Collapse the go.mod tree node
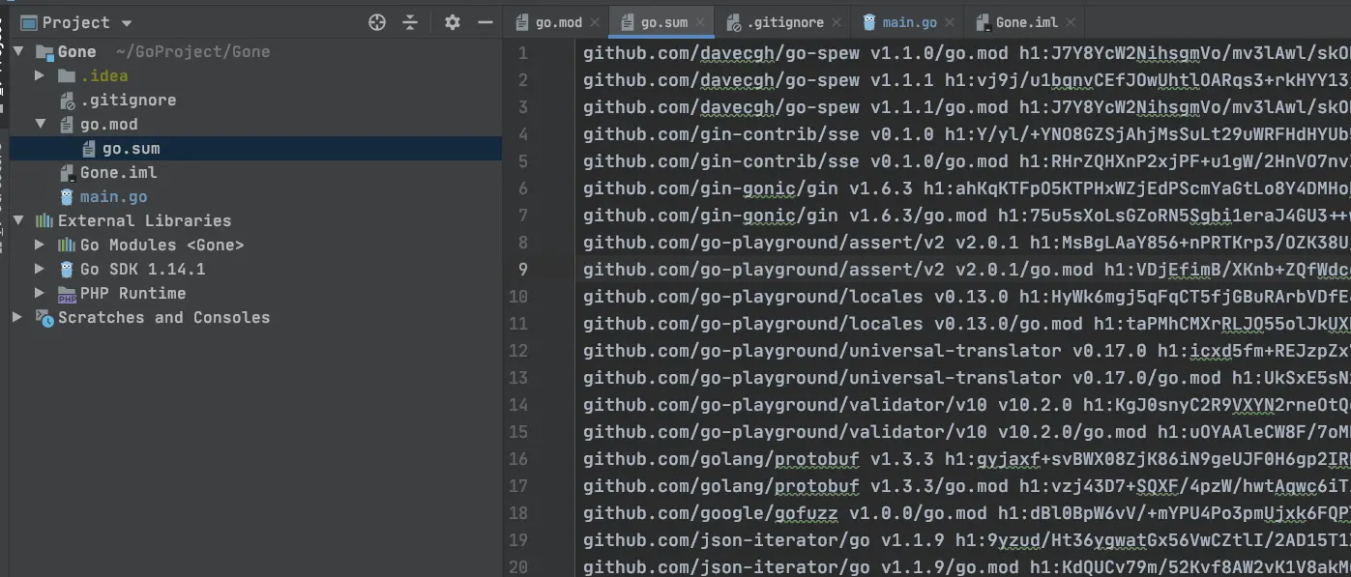Image resolution: width=1351 pixels, height=577 pixels. 40,125
